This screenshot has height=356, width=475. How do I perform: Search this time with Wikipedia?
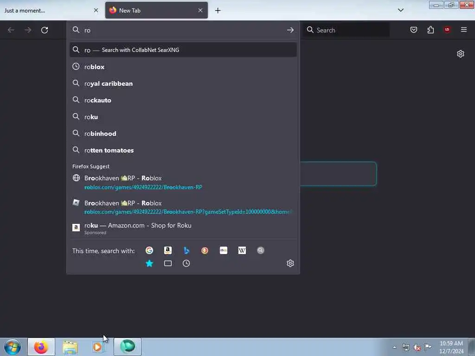tap(242, 250)
